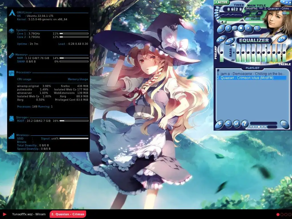Click the highest treble equalizer band knob
The width and height of the screenshot is (292, 219).
(x=284, y=53)
